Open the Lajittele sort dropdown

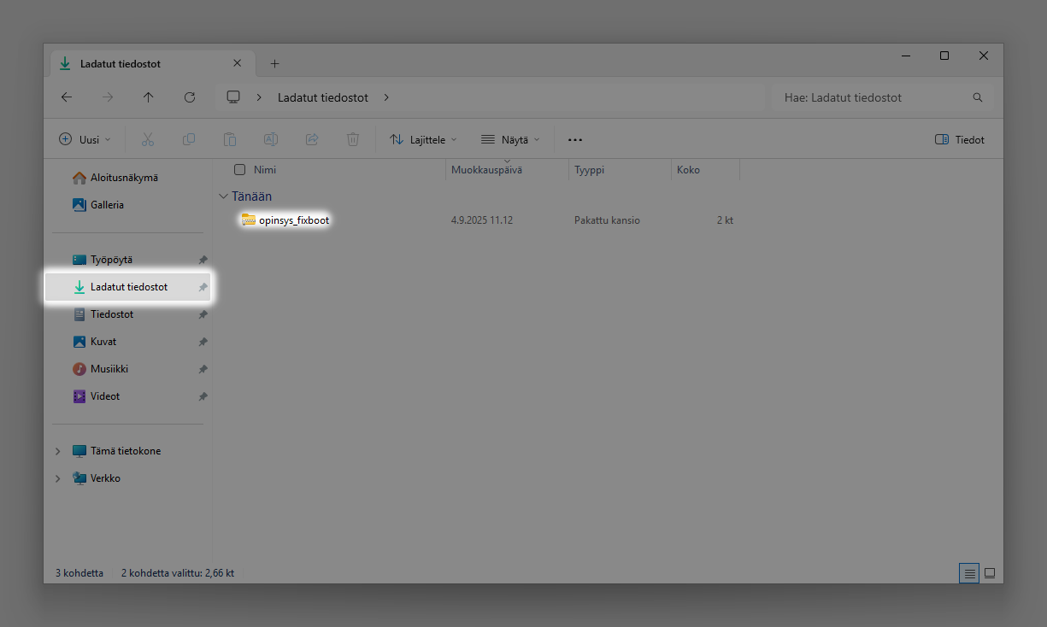(x=423, y=139)
